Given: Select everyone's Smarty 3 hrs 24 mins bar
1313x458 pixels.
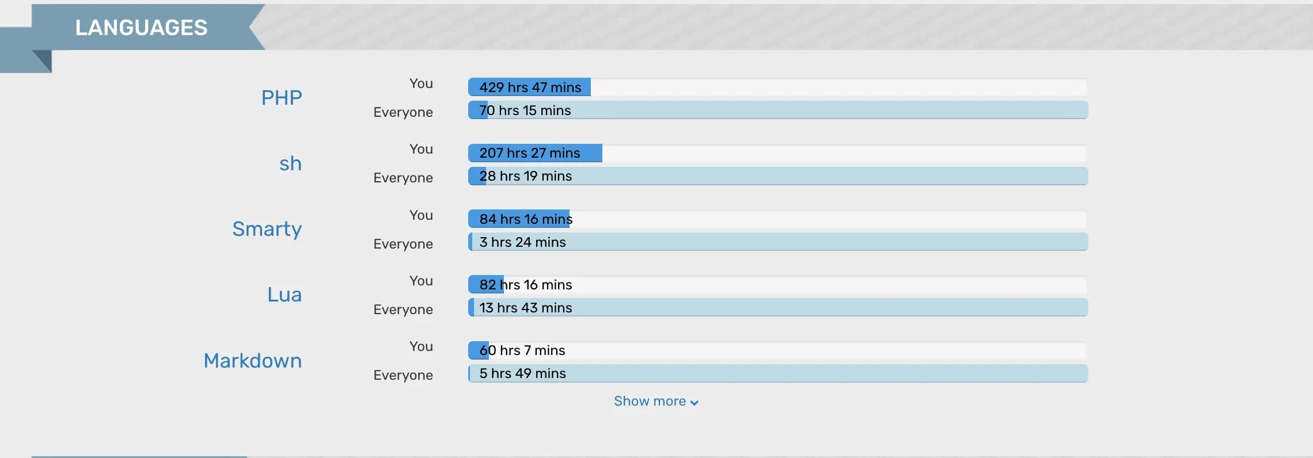Looking at the screenshot, I should point(777,242).
